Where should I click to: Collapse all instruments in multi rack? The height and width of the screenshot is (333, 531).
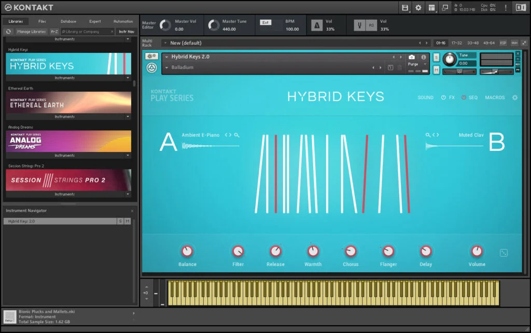(524, 43)
